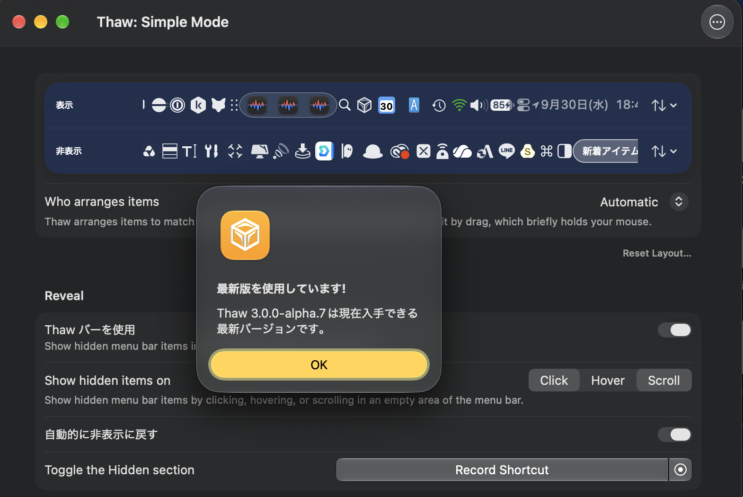743x497 pixels.
Task: Toggle the Thaw バーを使用 switch
Action: 674,330
